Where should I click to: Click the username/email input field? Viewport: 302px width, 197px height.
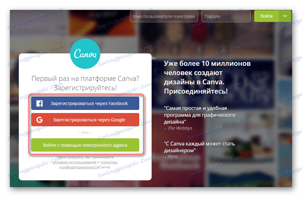click(164, 16)
